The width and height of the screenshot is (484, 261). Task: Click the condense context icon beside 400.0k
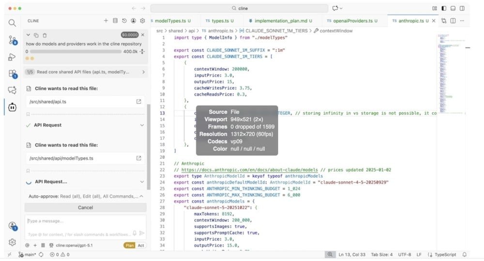[x=142, y=52]
